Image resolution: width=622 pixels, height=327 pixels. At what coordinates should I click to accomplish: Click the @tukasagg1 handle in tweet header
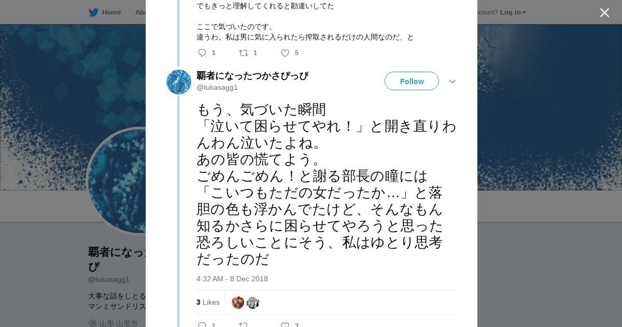point(217,87)
